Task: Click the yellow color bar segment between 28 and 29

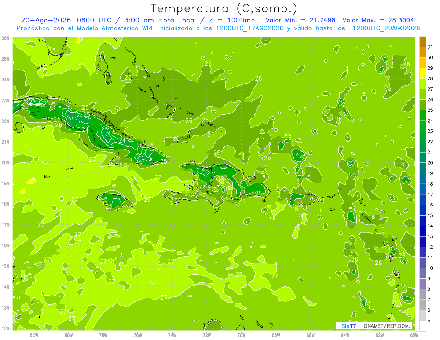Action: [x=423, y=73]
